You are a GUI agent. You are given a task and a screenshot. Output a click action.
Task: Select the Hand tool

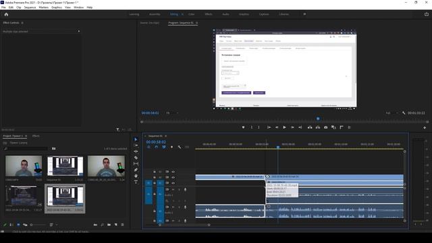coord(136,175)
